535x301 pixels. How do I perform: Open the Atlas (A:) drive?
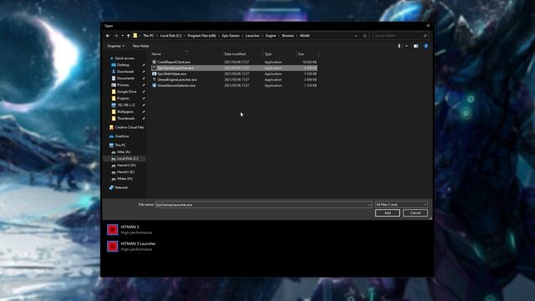coord(124,152)
